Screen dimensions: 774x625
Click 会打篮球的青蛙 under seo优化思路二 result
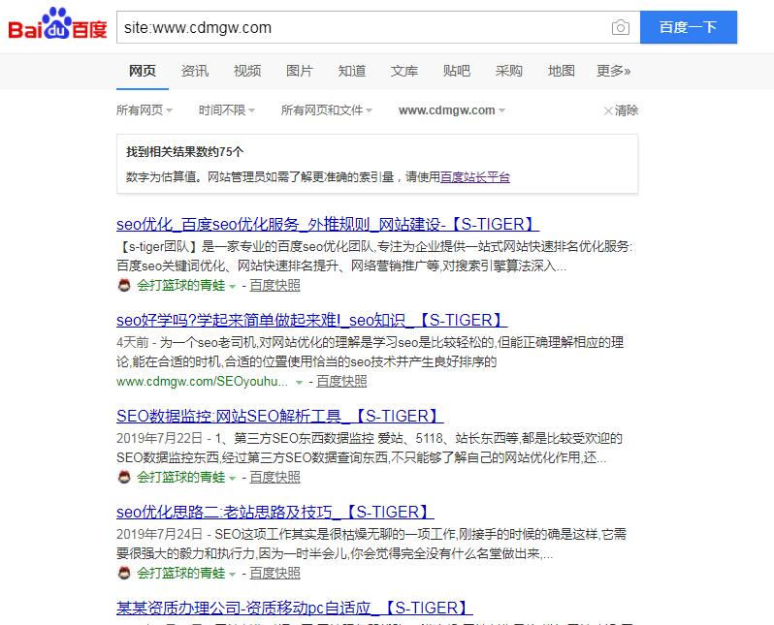180,573
